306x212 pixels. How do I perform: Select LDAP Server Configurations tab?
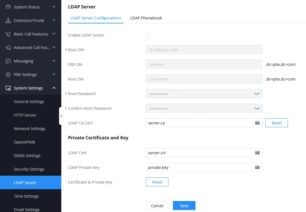96,18
